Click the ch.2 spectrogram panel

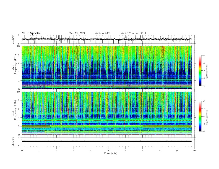[107, 113]
